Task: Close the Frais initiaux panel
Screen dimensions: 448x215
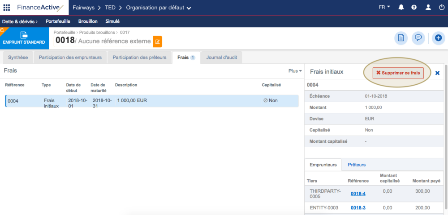Action: pos(437,73)
